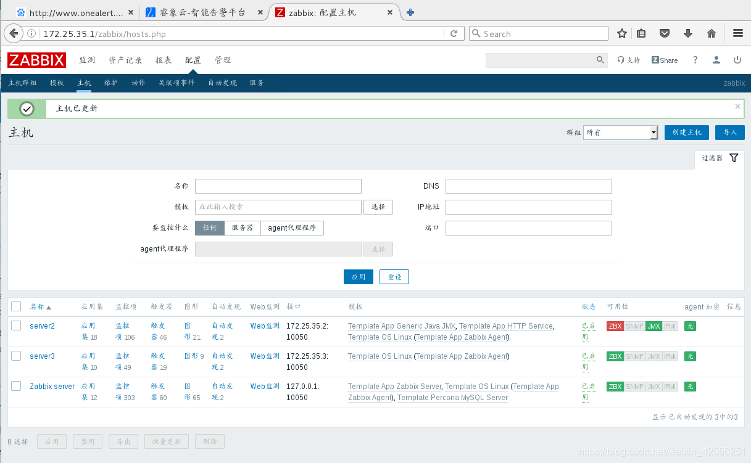751x463 pixels.
Task: Click the 名称 filter input field
Action: [278, 186]
